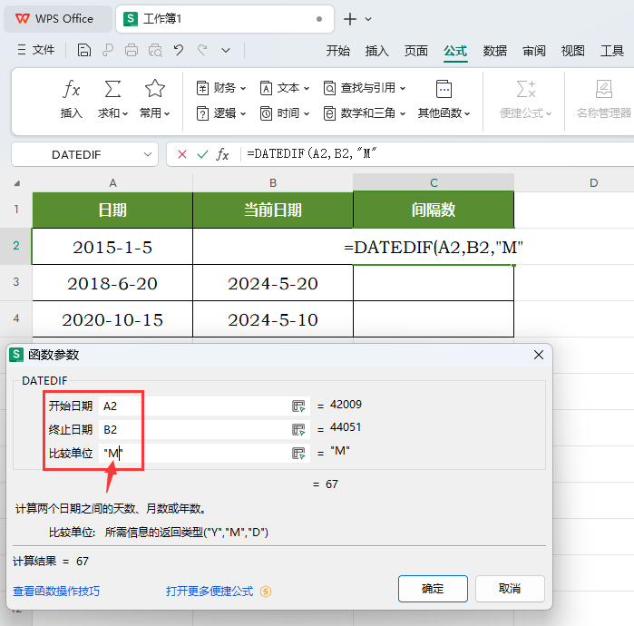This screenshot has height=626, width=634.
Task: Expand the new tab dropdown arrow
Action: click(x=368, y=19)
